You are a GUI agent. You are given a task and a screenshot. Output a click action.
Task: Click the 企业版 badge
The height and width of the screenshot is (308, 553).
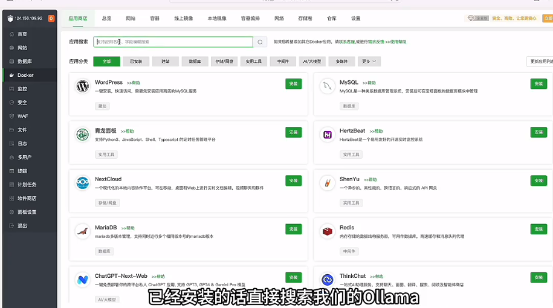pos(478,18)
